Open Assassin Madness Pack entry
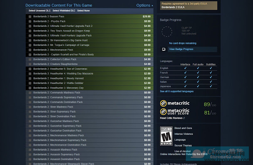The height and width of the screenshot is (165, 253). [x=90, y=150]
